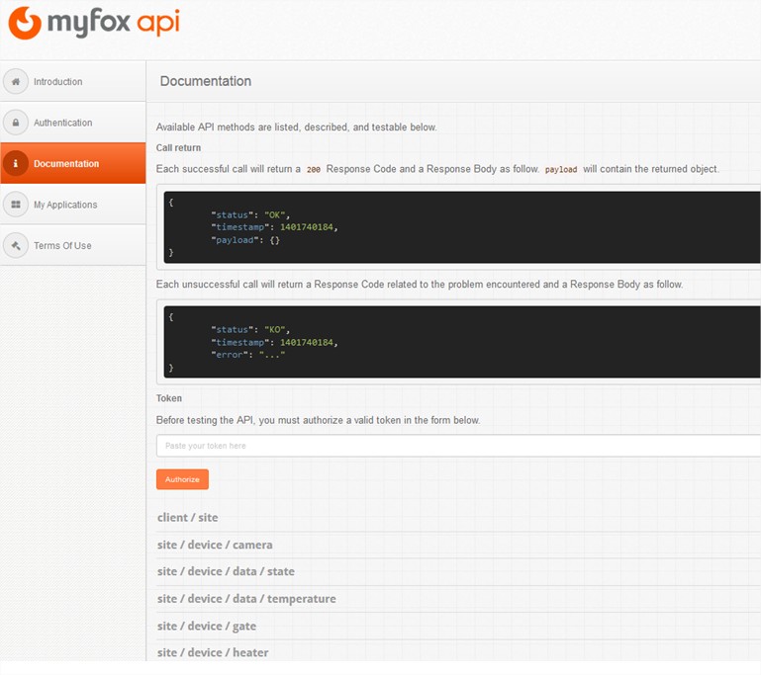Click the 'Token' subheading
Viewport: 761px width, 675px height.
(x=169, y=398)
